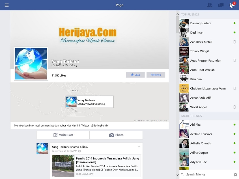
Task: Toggle the Following button
Action: click(156, 75)
